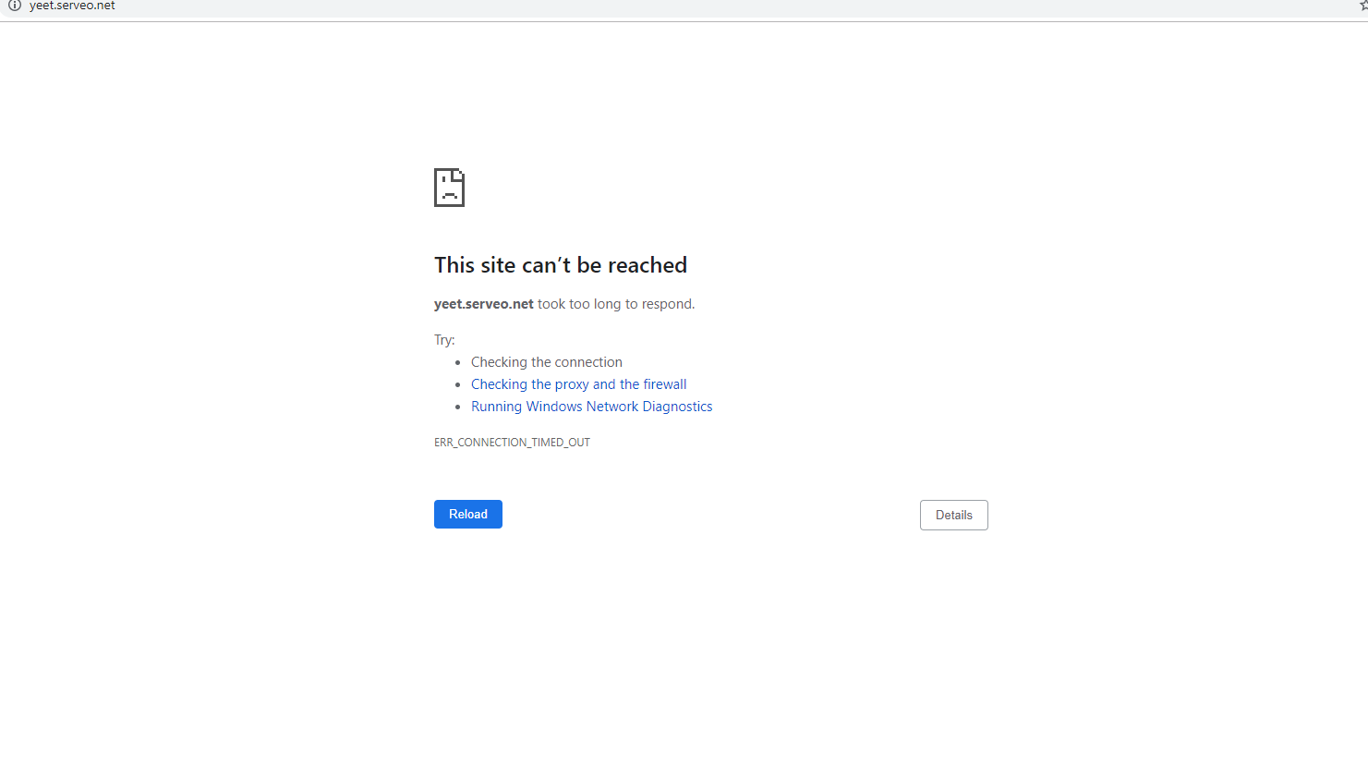Open the 'Checking the proxy and the firewall' link
The image size is (1368, 766).
click(x=579, y=384)
